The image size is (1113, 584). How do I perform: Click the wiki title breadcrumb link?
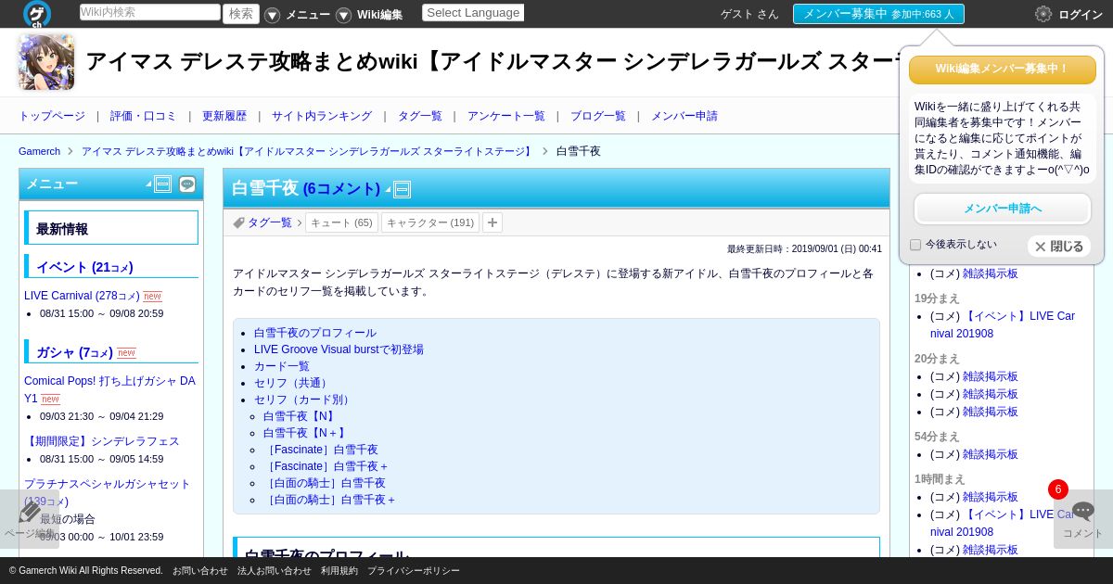click(x=308, y=151)
